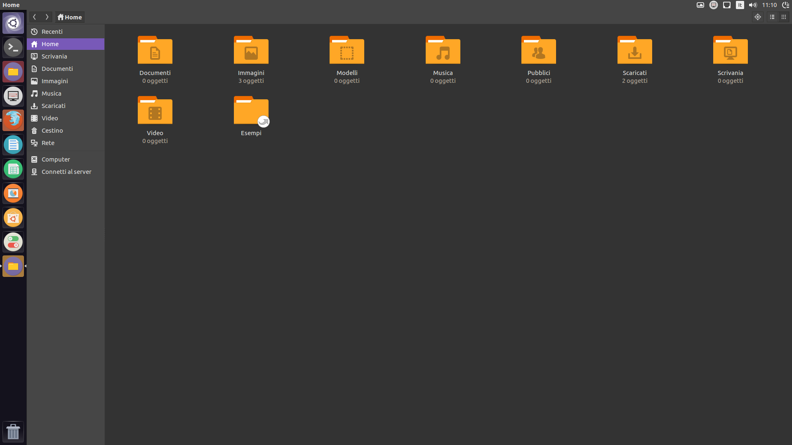This screenshot has height=445, width=792.
Task: Click the Home breadcrumb button
Action: [70, 17]
